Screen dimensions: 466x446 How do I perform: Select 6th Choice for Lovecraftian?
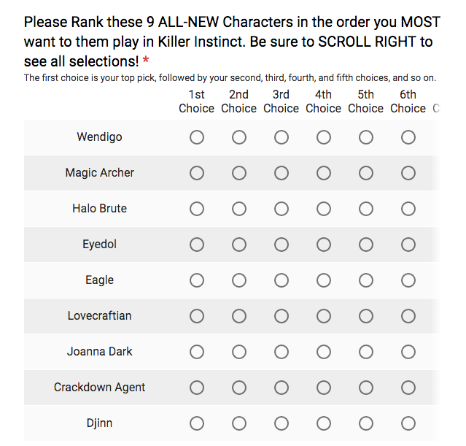(x=408, y=316)
